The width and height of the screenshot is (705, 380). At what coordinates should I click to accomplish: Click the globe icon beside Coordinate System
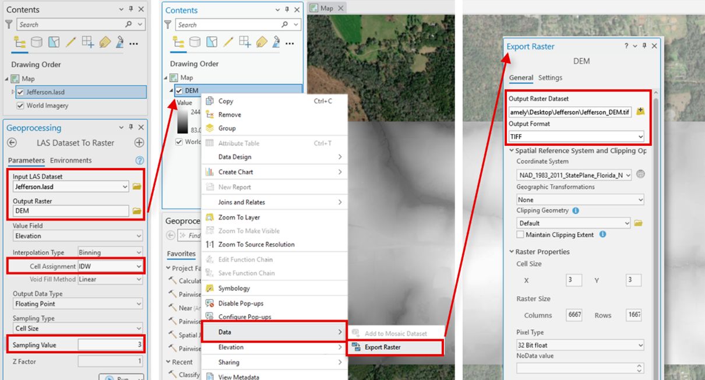(x=642, y=173)
